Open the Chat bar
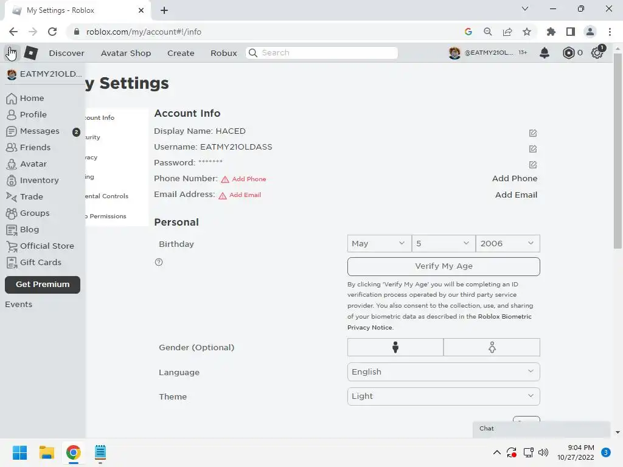 [541, 429]
